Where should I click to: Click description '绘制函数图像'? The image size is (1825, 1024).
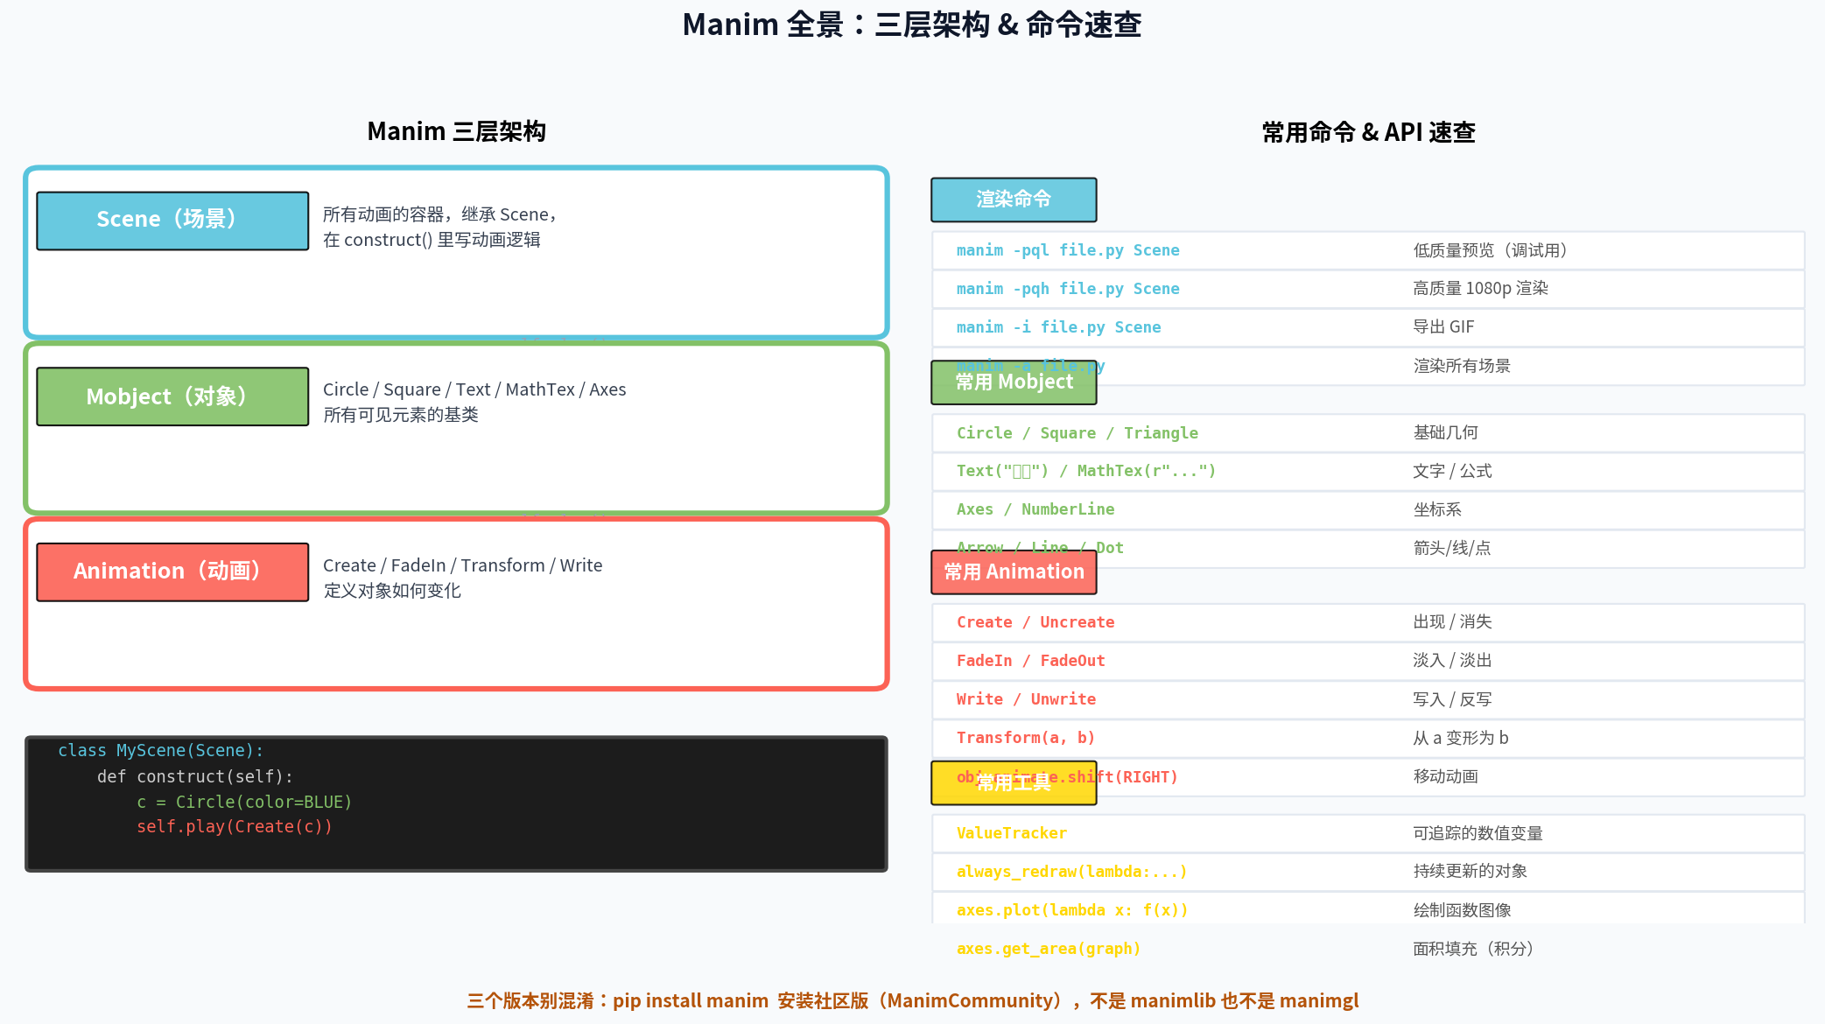(1462, 910)
